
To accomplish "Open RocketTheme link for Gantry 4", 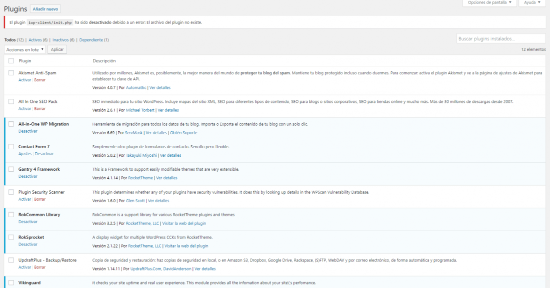I will (x=140, y=178).
